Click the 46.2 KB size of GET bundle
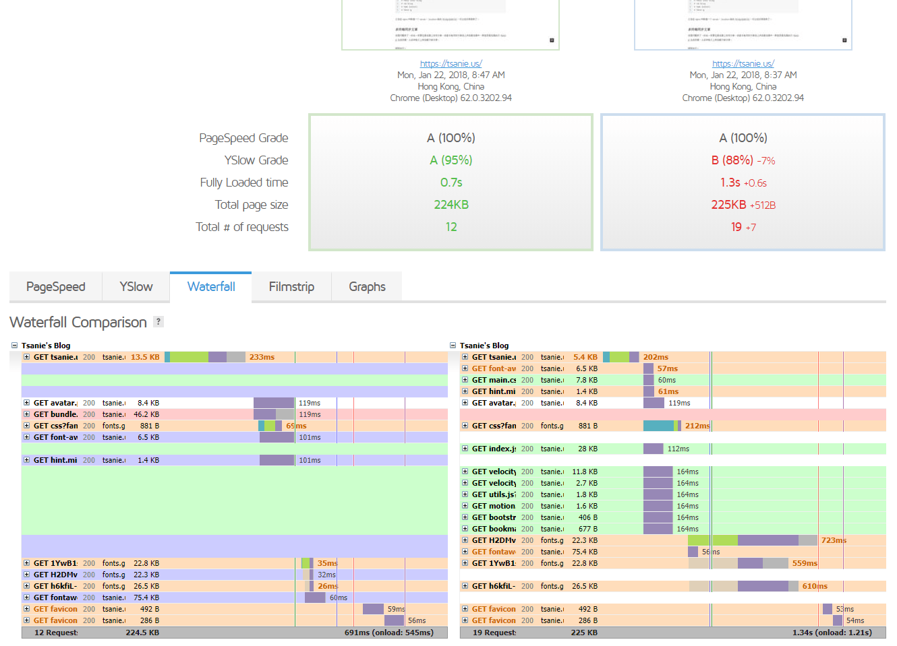 tap(146, 414)
